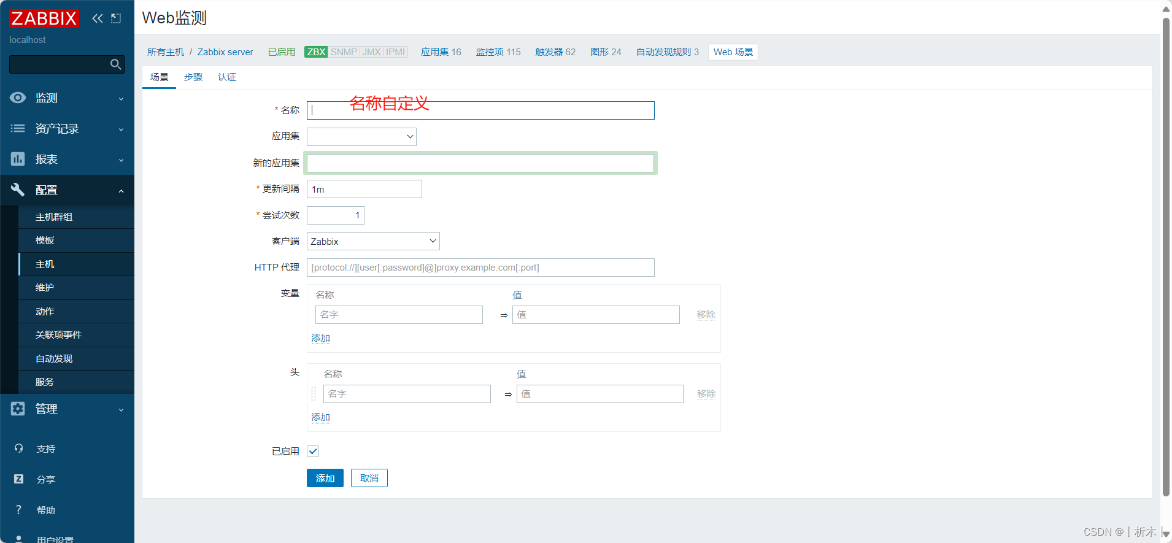Click the 更新间隔 field showing 1m

(364, 189)
